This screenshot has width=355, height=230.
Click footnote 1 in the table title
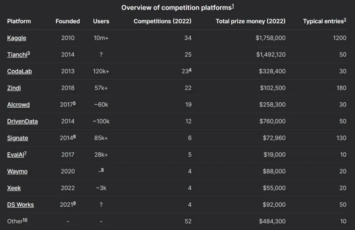tap(233, 6)
